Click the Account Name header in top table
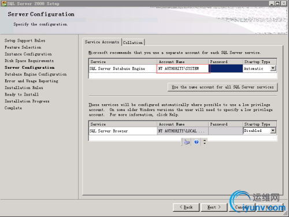 coord(183,62)
